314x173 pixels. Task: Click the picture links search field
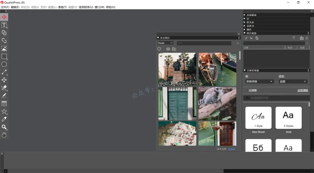[274, 43]
